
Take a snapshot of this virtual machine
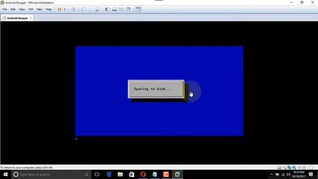(x=83, y=9)
